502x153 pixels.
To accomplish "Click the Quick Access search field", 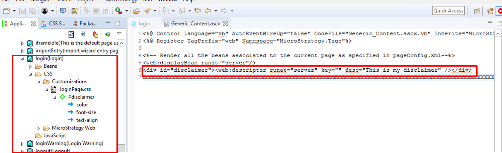I will (448, 11).
